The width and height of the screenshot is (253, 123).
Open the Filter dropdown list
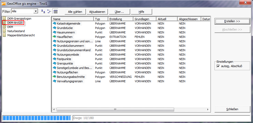tap(36, 11)
